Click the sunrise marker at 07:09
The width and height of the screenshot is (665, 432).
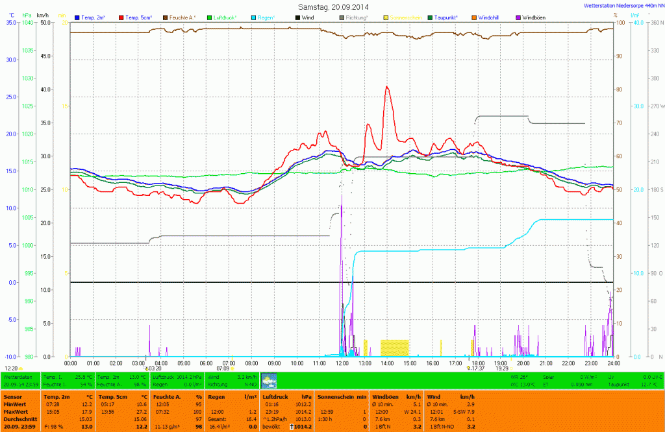pyautogui.click(x=232, y=368)
